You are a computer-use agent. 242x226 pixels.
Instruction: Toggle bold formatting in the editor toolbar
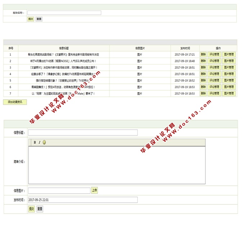pyautogui.click(x=35, y=143)
